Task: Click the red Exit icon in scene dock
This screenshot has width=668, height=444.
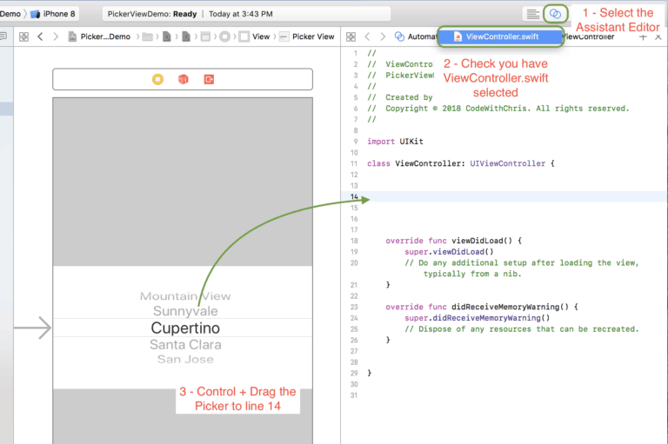Action: click(209, 80)
